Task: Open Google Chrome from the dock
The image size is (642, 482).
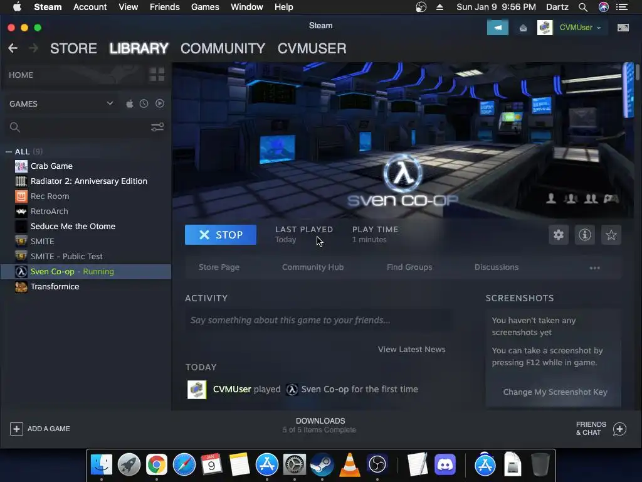Action: point(156,465)
